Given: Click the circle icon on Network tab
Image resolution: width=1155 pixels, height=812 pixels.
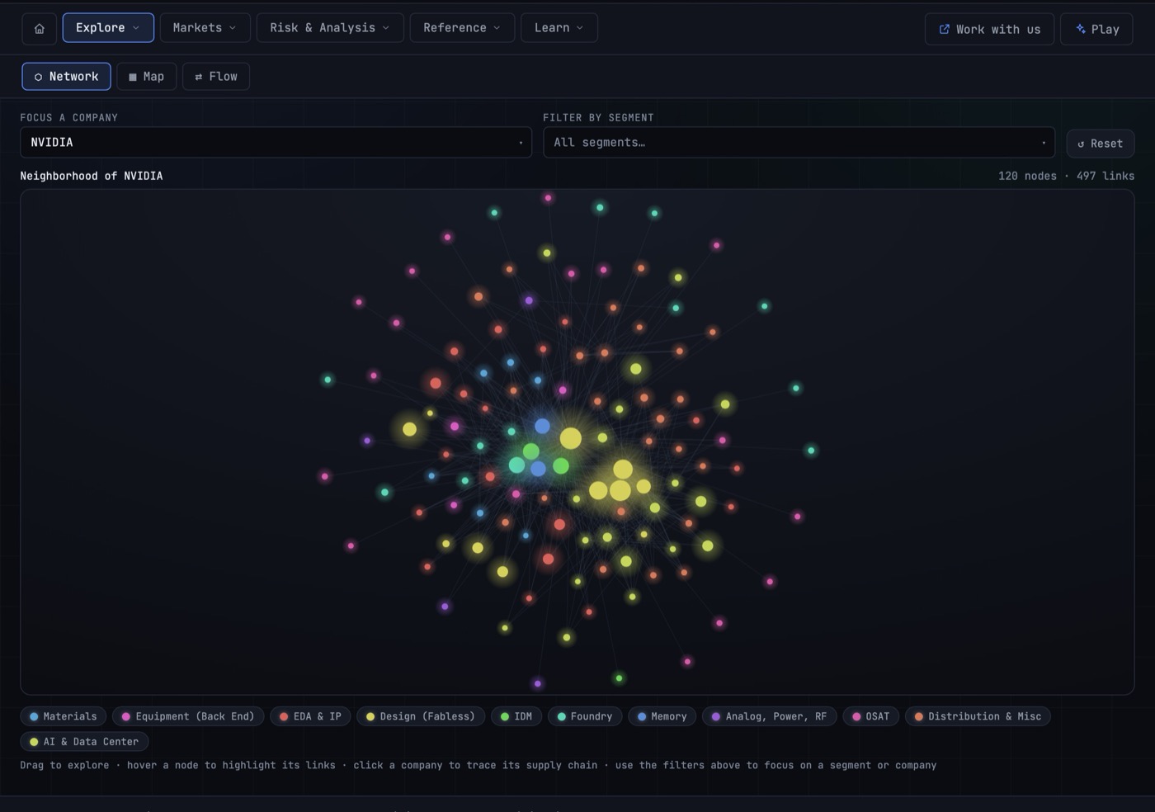Looking at the screenshot, I should click(38, 77).
